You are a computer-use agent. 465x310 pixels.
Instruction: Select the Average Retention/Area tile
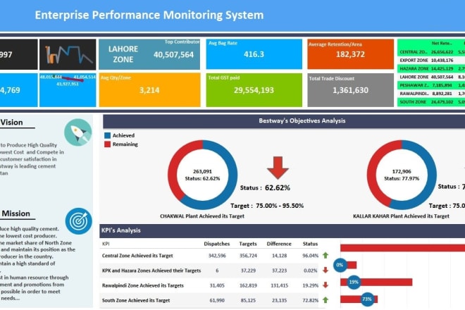coord(351,54)
